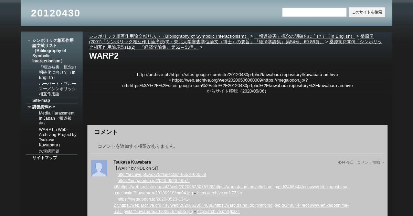
Task: Click Tsukasa Kuwabara's avatar image
Action: (99, 168)
